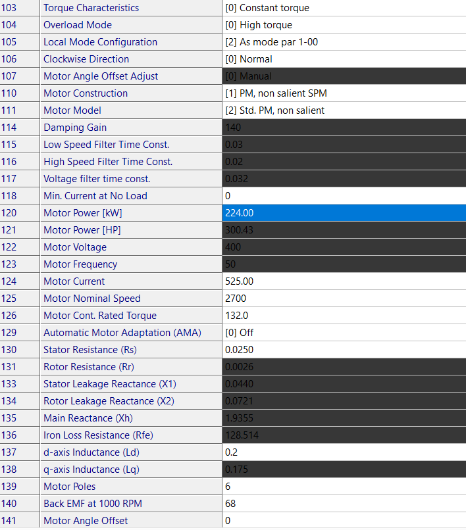Select Main Reactance (Xh) label

88,418
